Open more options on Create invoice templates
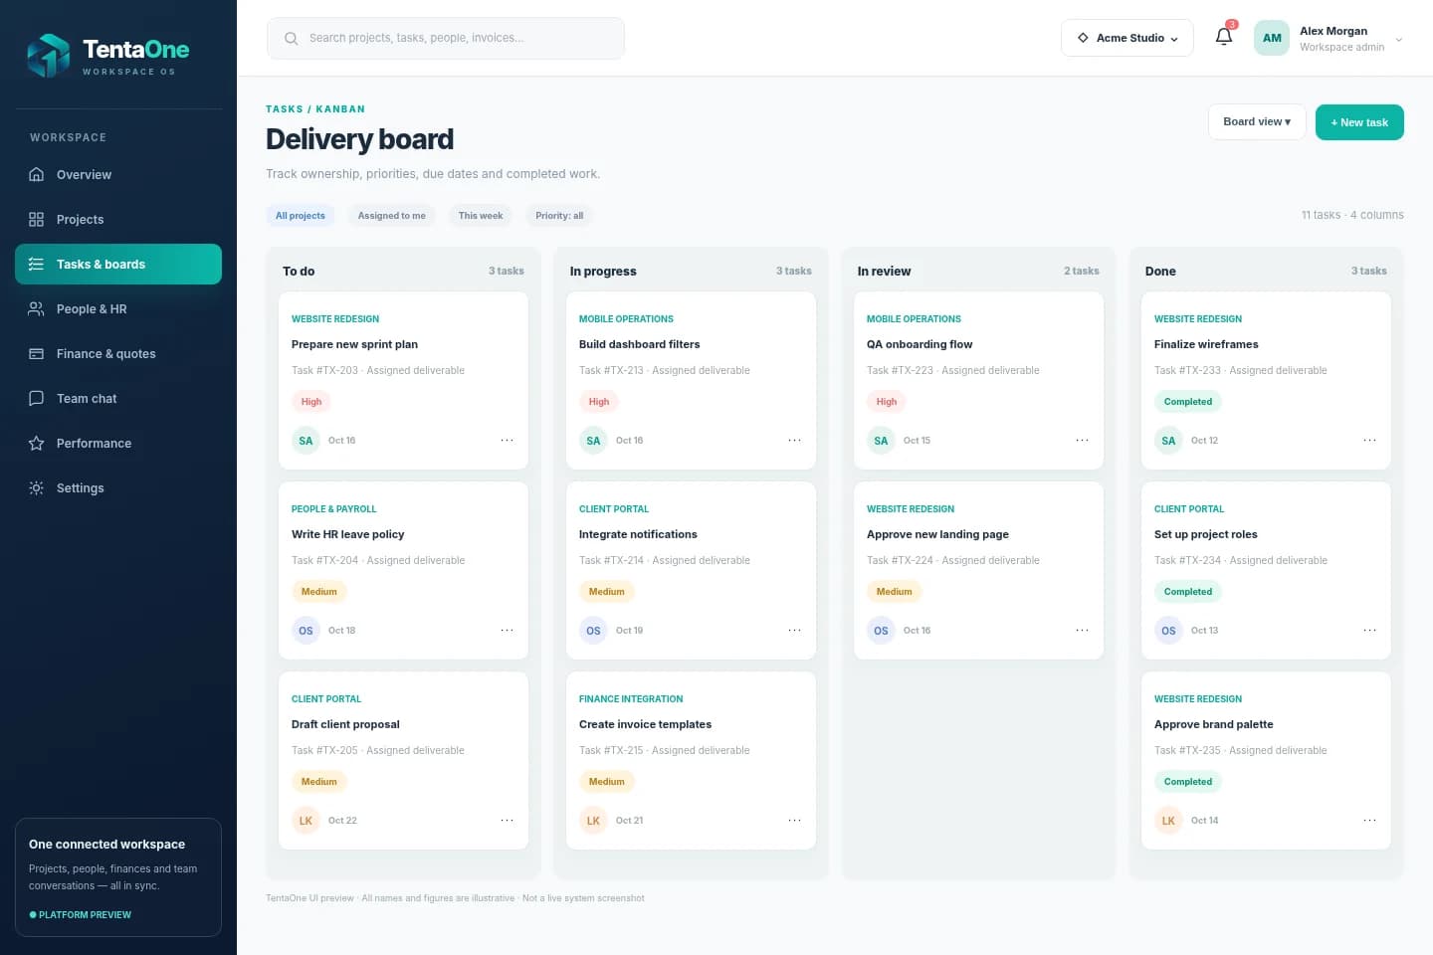The height and width of the screenshot is (955, 1433). (794, 820)
